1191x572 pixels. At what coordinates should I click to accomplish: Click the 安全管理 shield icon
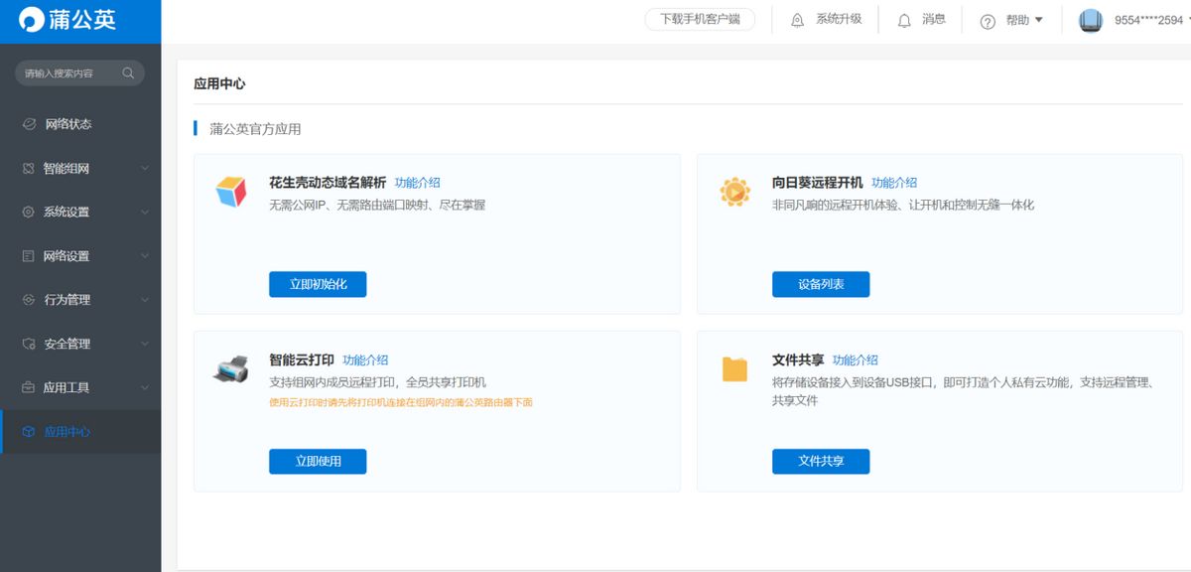click(x=29, y=344)
